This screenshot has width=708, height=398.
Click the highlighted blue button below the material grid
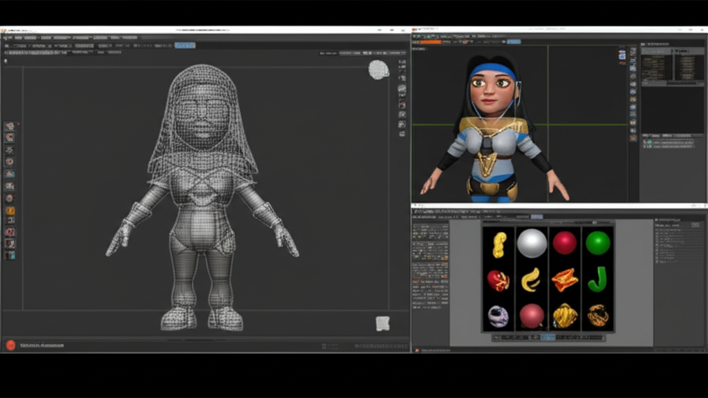click(x=547, y=337)
